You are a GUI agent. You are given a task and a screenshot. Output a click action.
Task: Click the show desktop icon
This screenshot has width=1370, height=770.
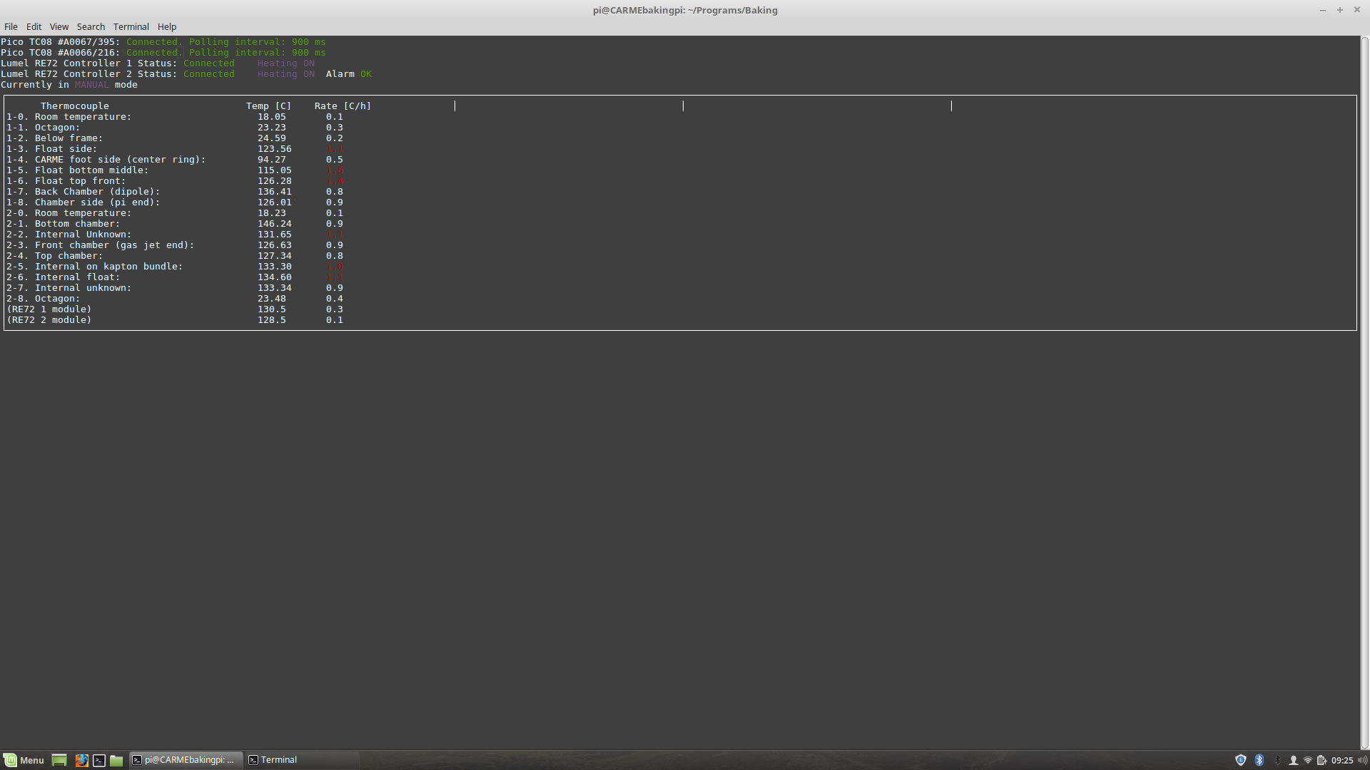click(x=59, y=760)
